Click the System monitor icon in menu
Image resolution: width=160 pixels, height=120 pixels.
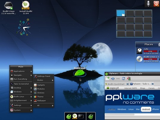click(x=12, y=110)
